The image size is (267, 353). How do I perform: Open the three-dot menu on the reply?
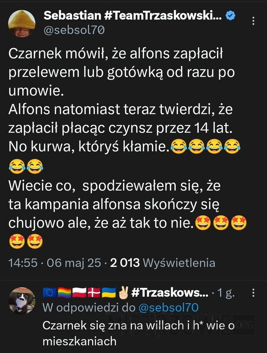click(x=253, y=293)
